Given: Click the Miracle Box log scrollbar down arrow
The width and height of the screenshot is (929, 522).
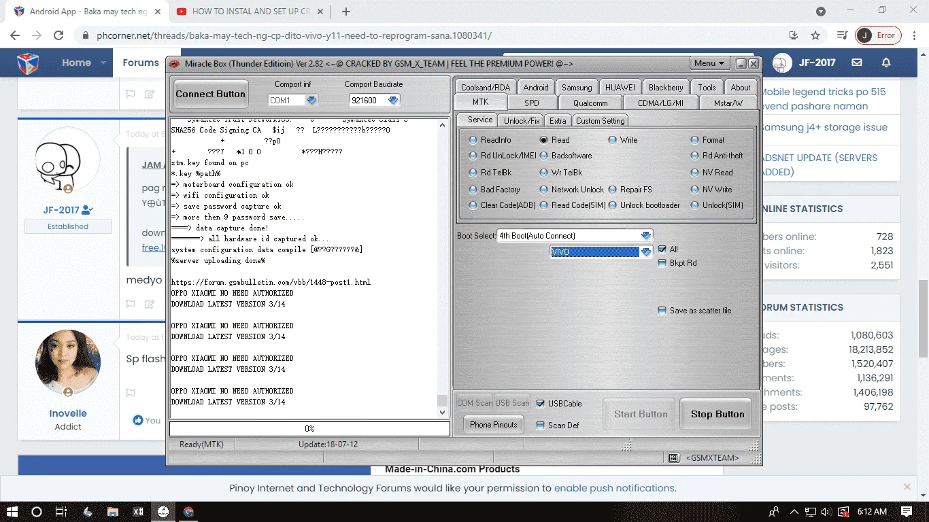Looking at the screenshot, I should (x=443, y=412).
